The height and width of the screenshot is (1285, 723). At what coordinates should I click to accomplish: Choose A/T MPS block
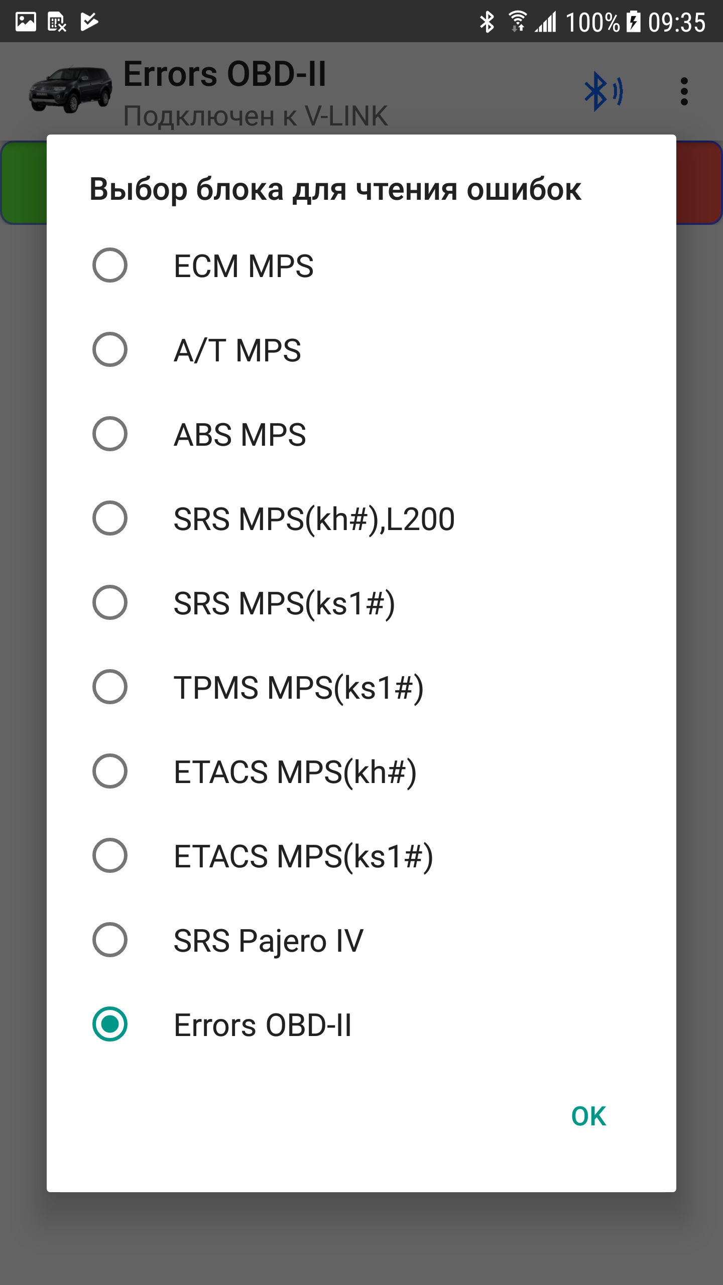coord(110,350)
